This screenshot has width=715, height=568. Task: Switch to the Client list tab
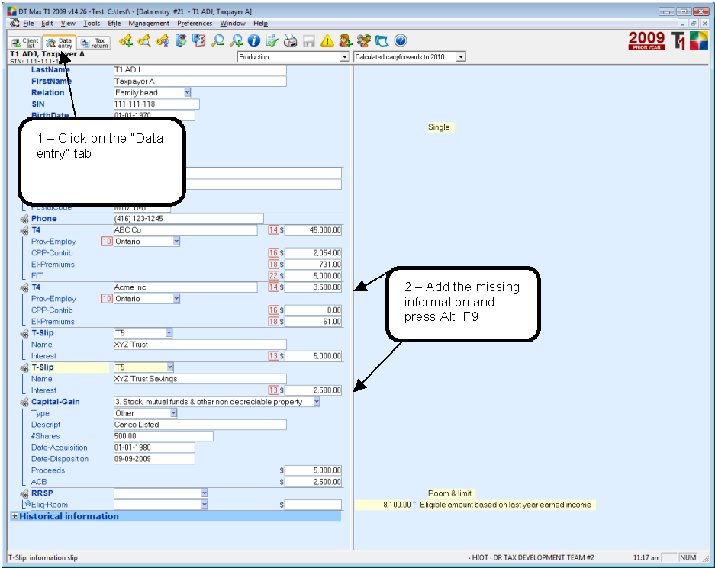click(23, 43)
